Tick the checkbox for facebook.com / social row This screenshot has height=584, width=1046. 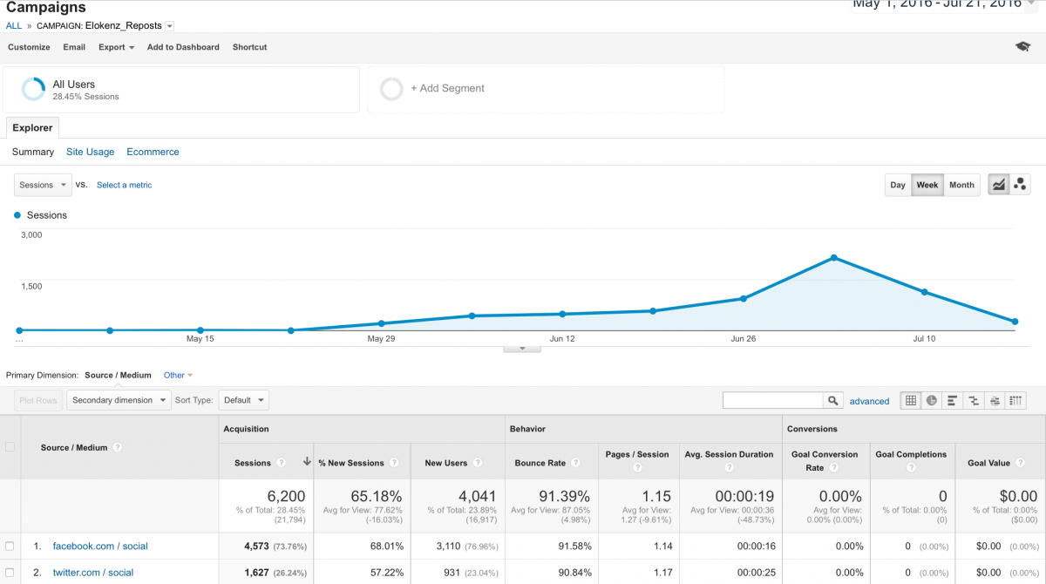click(10, 547)
